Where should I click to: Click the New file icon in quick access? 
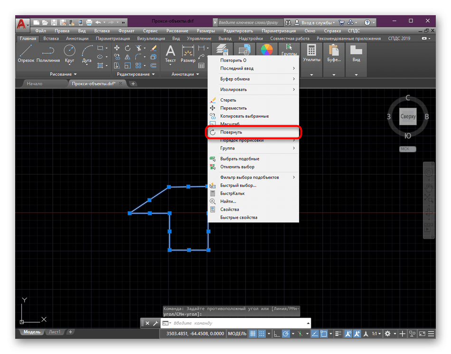coord(36,22)
